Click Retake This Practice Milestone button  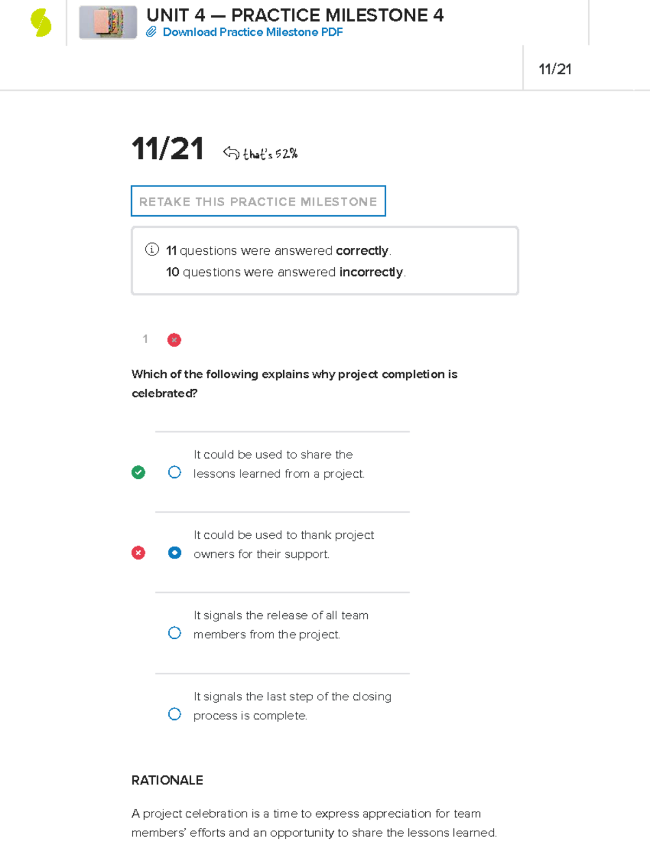(x=258, y=201)
